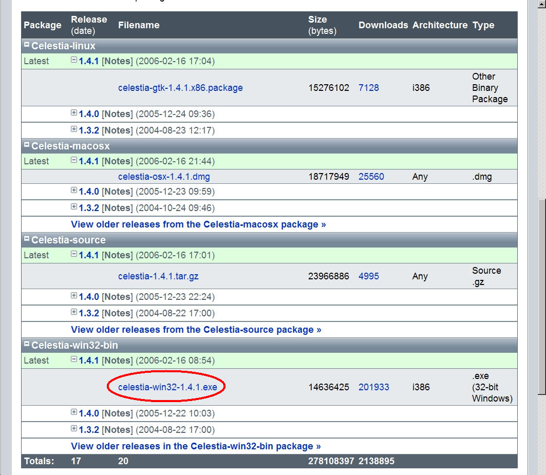
Task: Open the 4995 downloads count link
Action: 369,276
